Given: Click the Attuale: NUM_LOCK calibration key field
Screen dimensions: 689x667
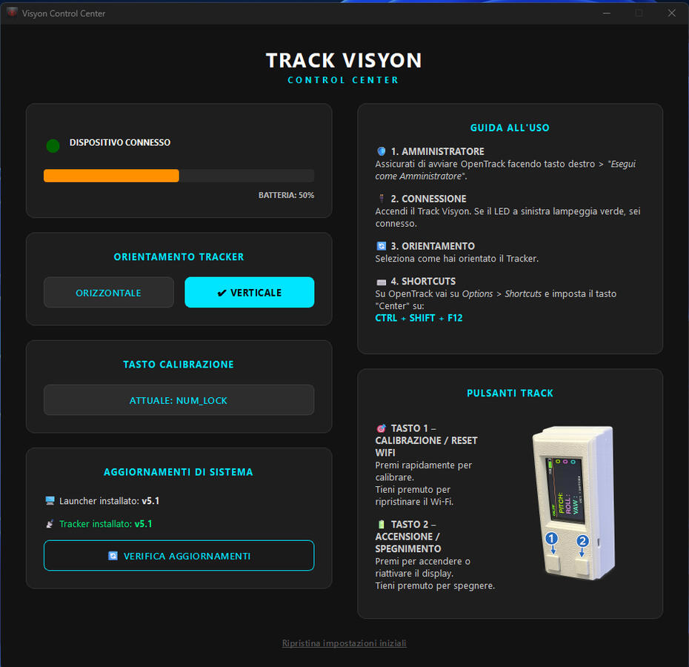Looking at the screenshot, I should [179, 399].
